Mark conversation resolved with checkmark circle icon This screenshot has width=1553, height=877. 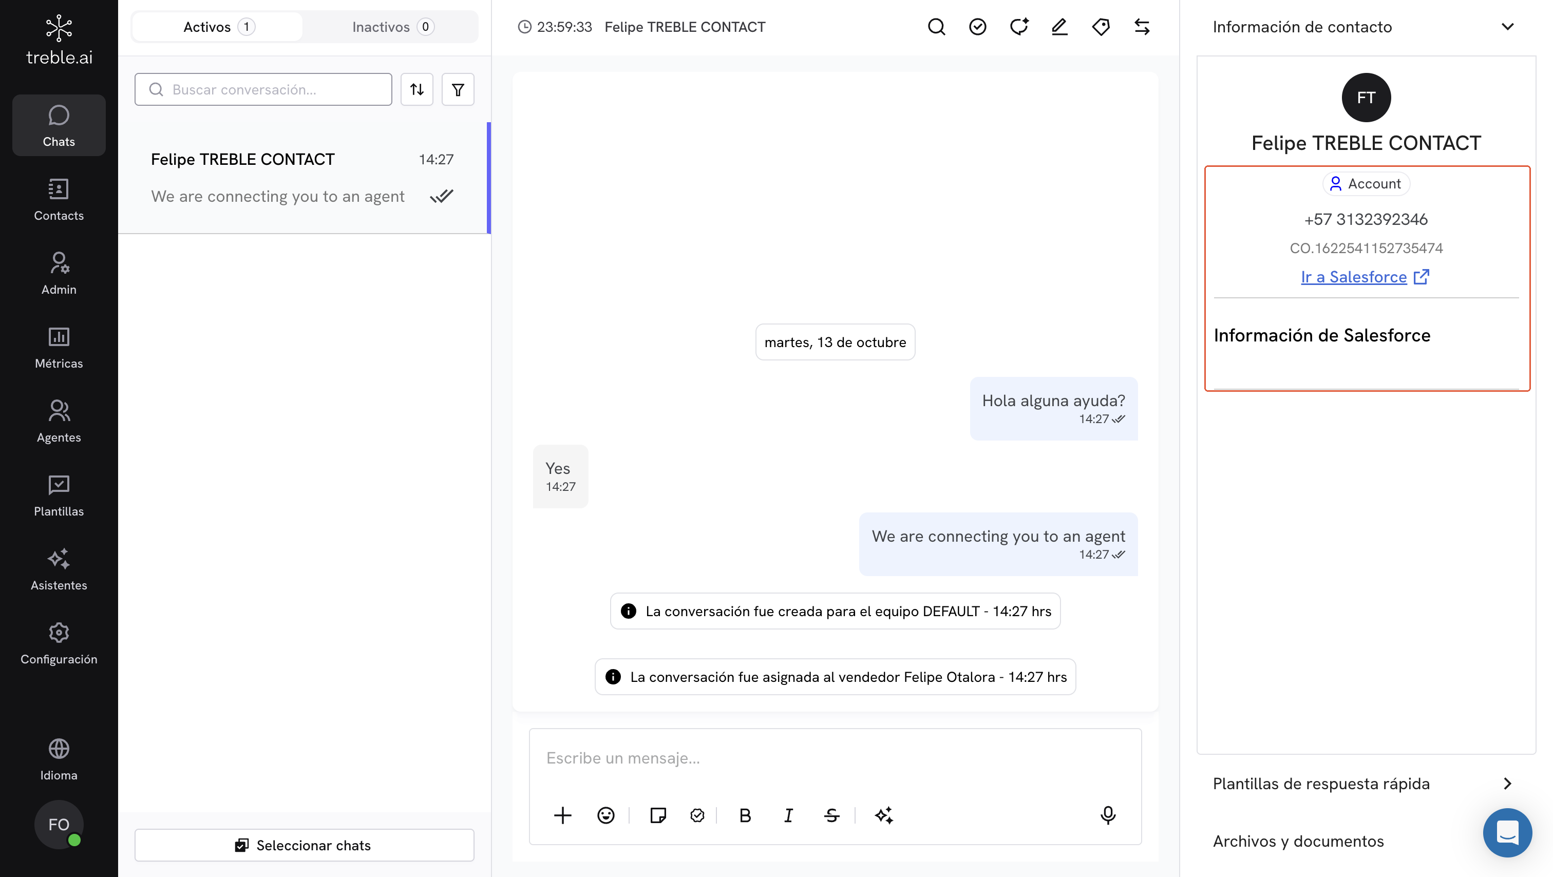(x=977, y=27)
